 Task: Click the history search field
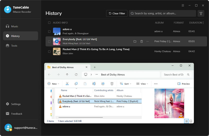coord(162,13)
